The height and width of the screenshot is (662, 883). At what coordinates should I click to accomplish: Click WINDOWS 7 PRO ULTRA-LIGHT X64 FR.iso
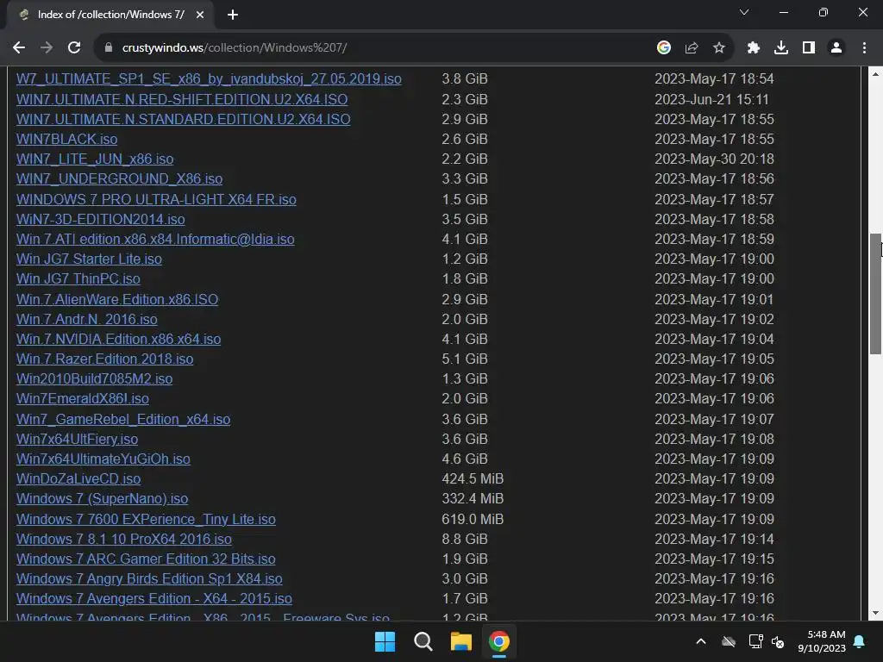click(156, 200)
